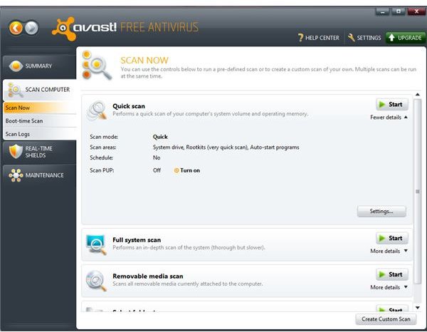Open Settings with the wrench icon
The image size is (427, 332).
(364, 38)
